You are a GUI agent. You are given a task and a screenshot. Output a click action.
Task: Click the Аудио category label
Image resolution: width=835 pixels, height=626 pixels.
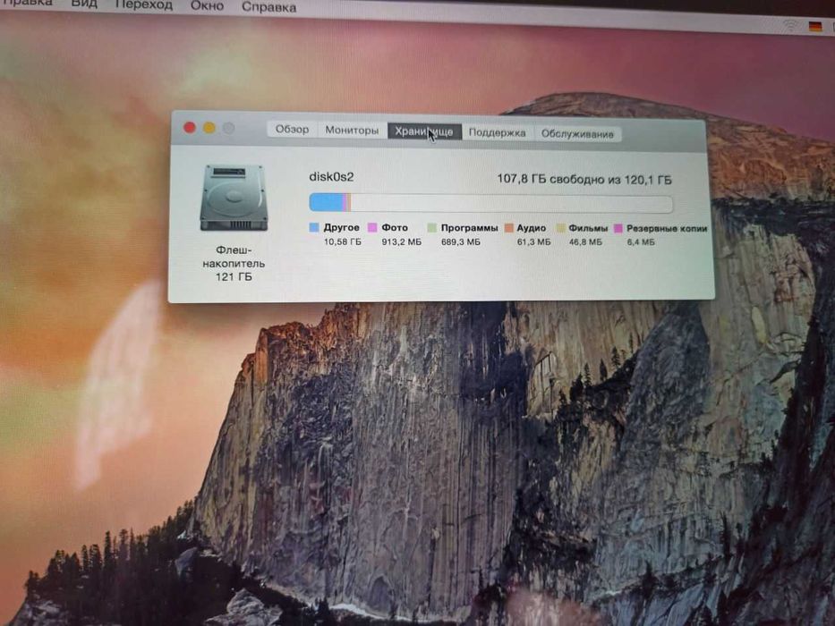point(532,228)
